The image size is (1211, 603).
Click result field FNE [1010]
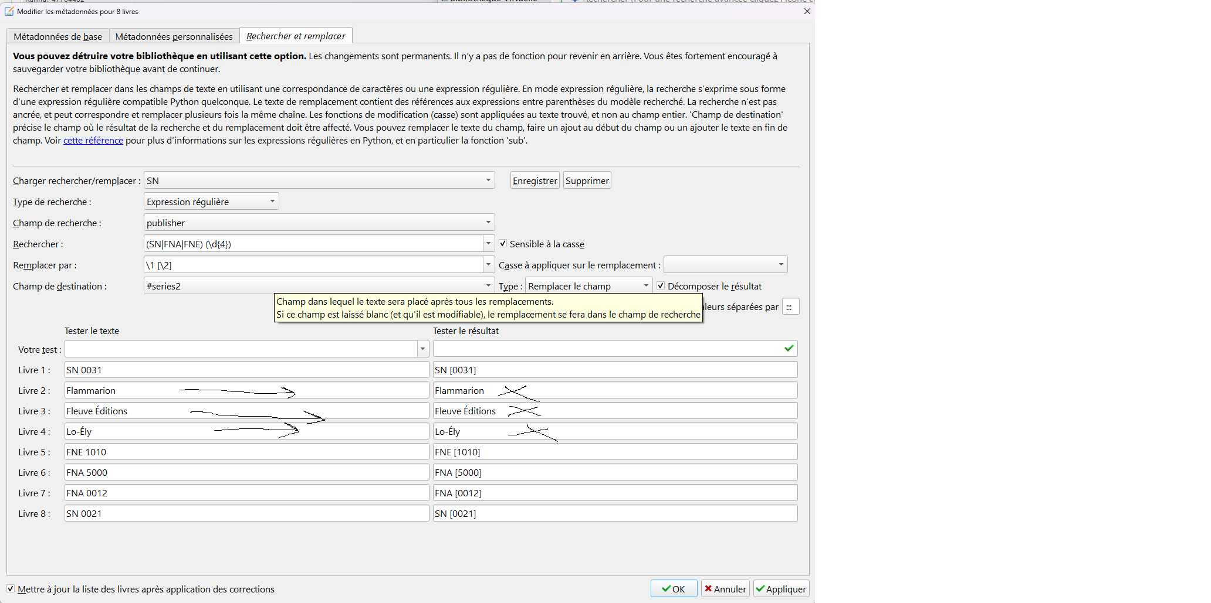(x=615, y=452)
